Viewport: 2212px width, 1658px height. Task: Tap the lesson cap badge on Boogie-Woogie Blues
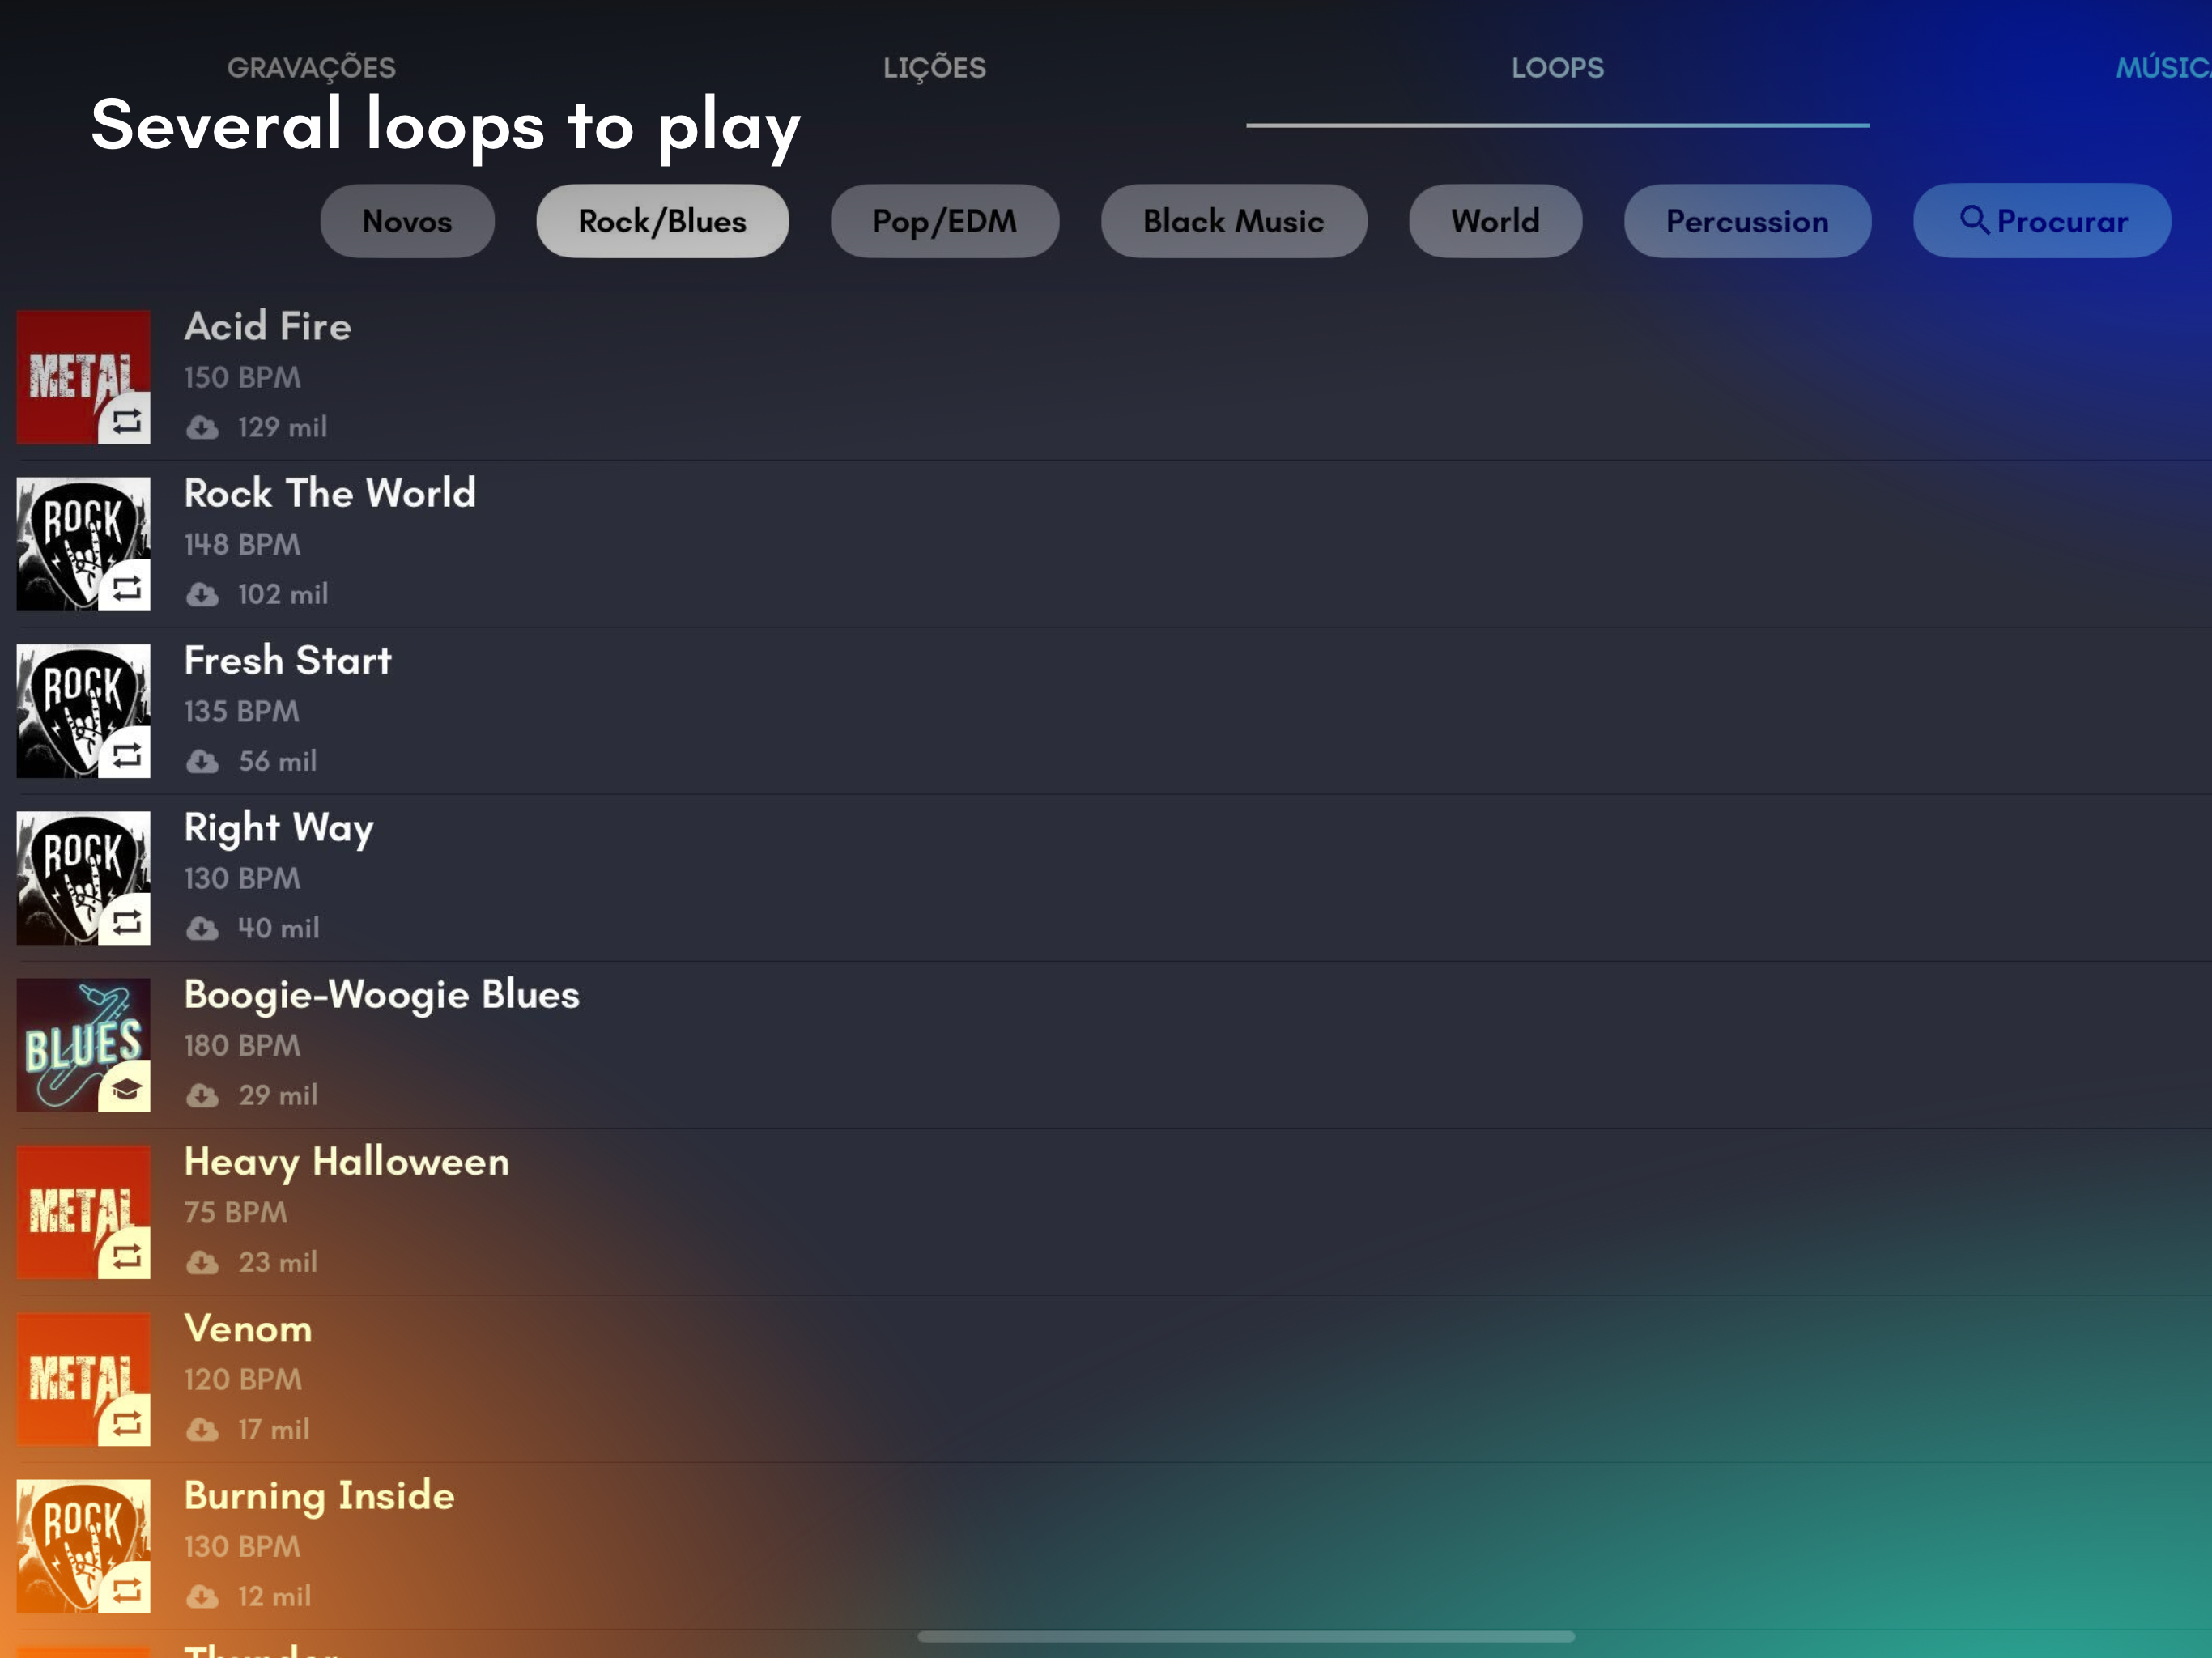pyautogui.click(x=125, y=1089)
